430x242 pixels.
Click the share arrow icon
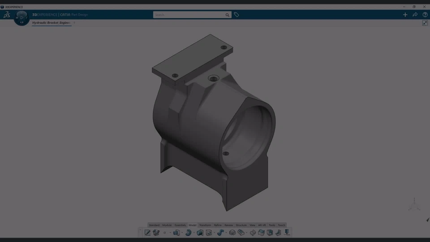click(415, 15)
